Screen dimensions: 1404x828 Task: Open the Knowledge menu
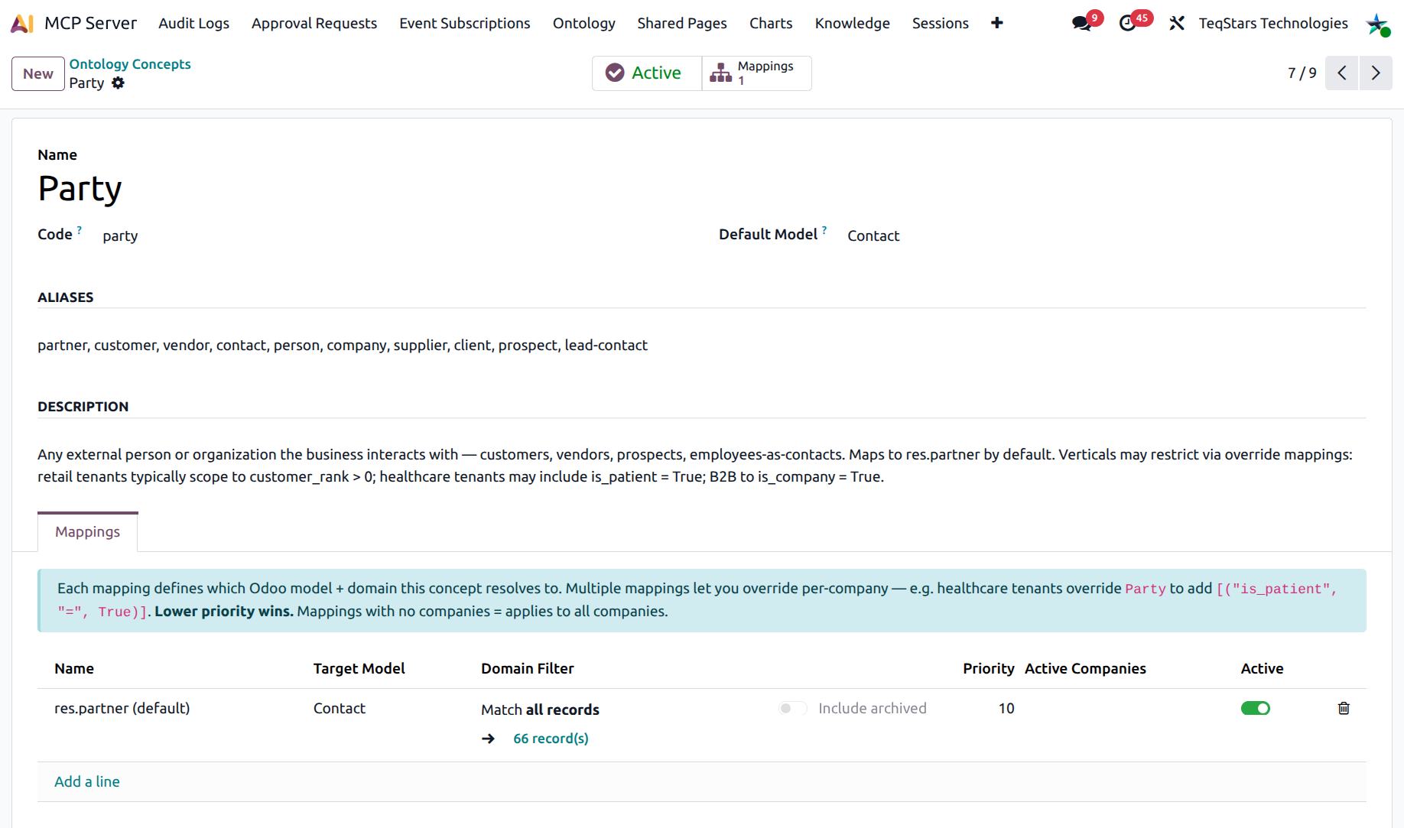tap(852, 23)
